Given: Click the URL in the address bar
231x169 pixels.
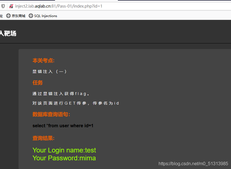Looking at the screenshot, I should (x=59, y=6).
